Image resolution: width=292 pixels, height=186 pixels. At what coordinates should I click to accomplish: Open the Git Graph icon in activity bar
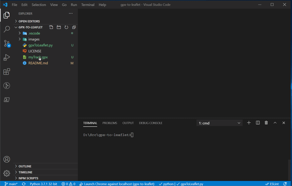(x=7, y=86)
